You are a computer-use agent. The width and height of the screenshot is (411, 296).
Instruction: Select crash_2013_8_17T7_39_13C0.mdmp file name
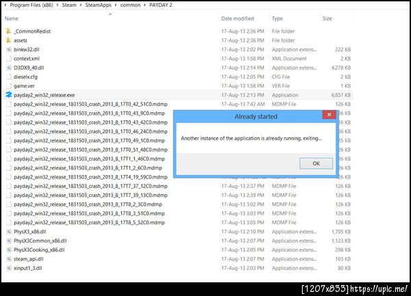(90, 196)
